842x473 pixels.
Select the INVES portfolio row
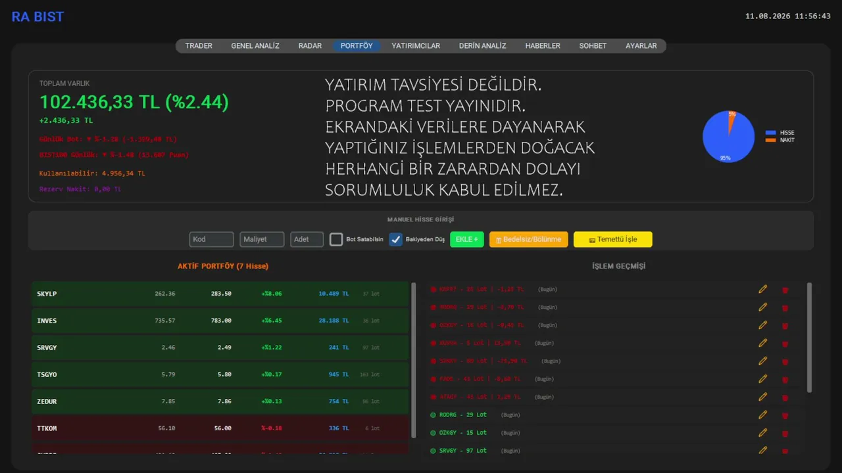coord(220,321)
